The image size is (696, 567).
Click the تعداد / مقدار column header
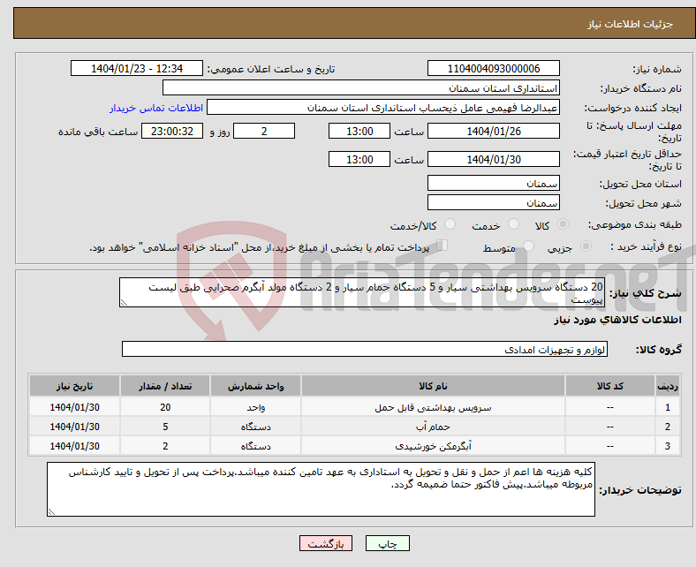(x=165, y=386)
